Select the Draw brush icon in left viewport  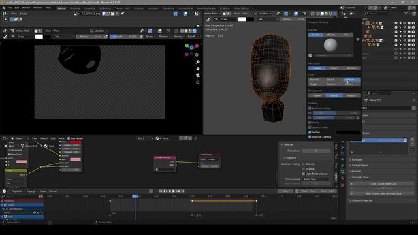click(5, 37)
